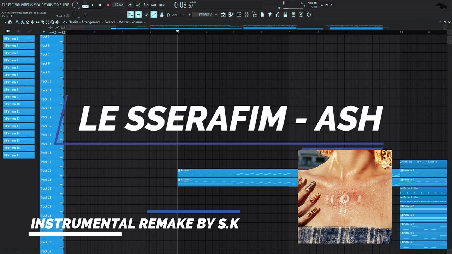Open the plugin picker plug icon
This screenshot has height=254, width=452.
point(270,14)
